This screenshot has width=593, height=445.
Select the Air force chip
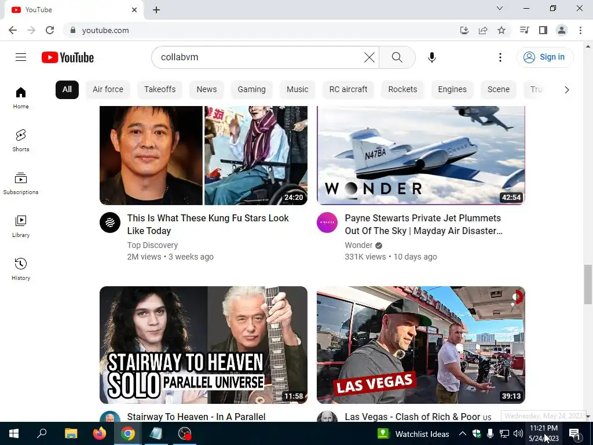[x=108, y=90]
